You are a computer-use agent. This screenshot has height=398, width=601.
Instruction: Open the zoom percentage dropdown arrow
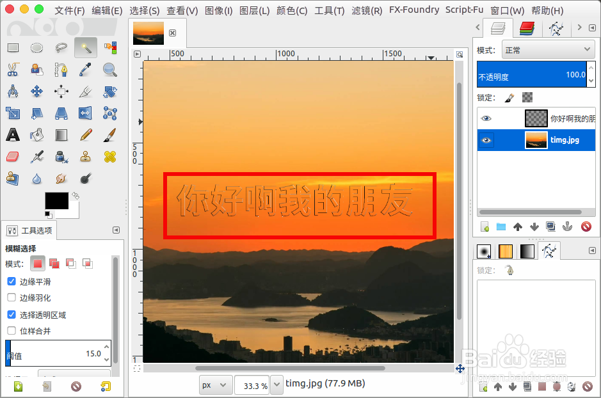pos(276,385)
